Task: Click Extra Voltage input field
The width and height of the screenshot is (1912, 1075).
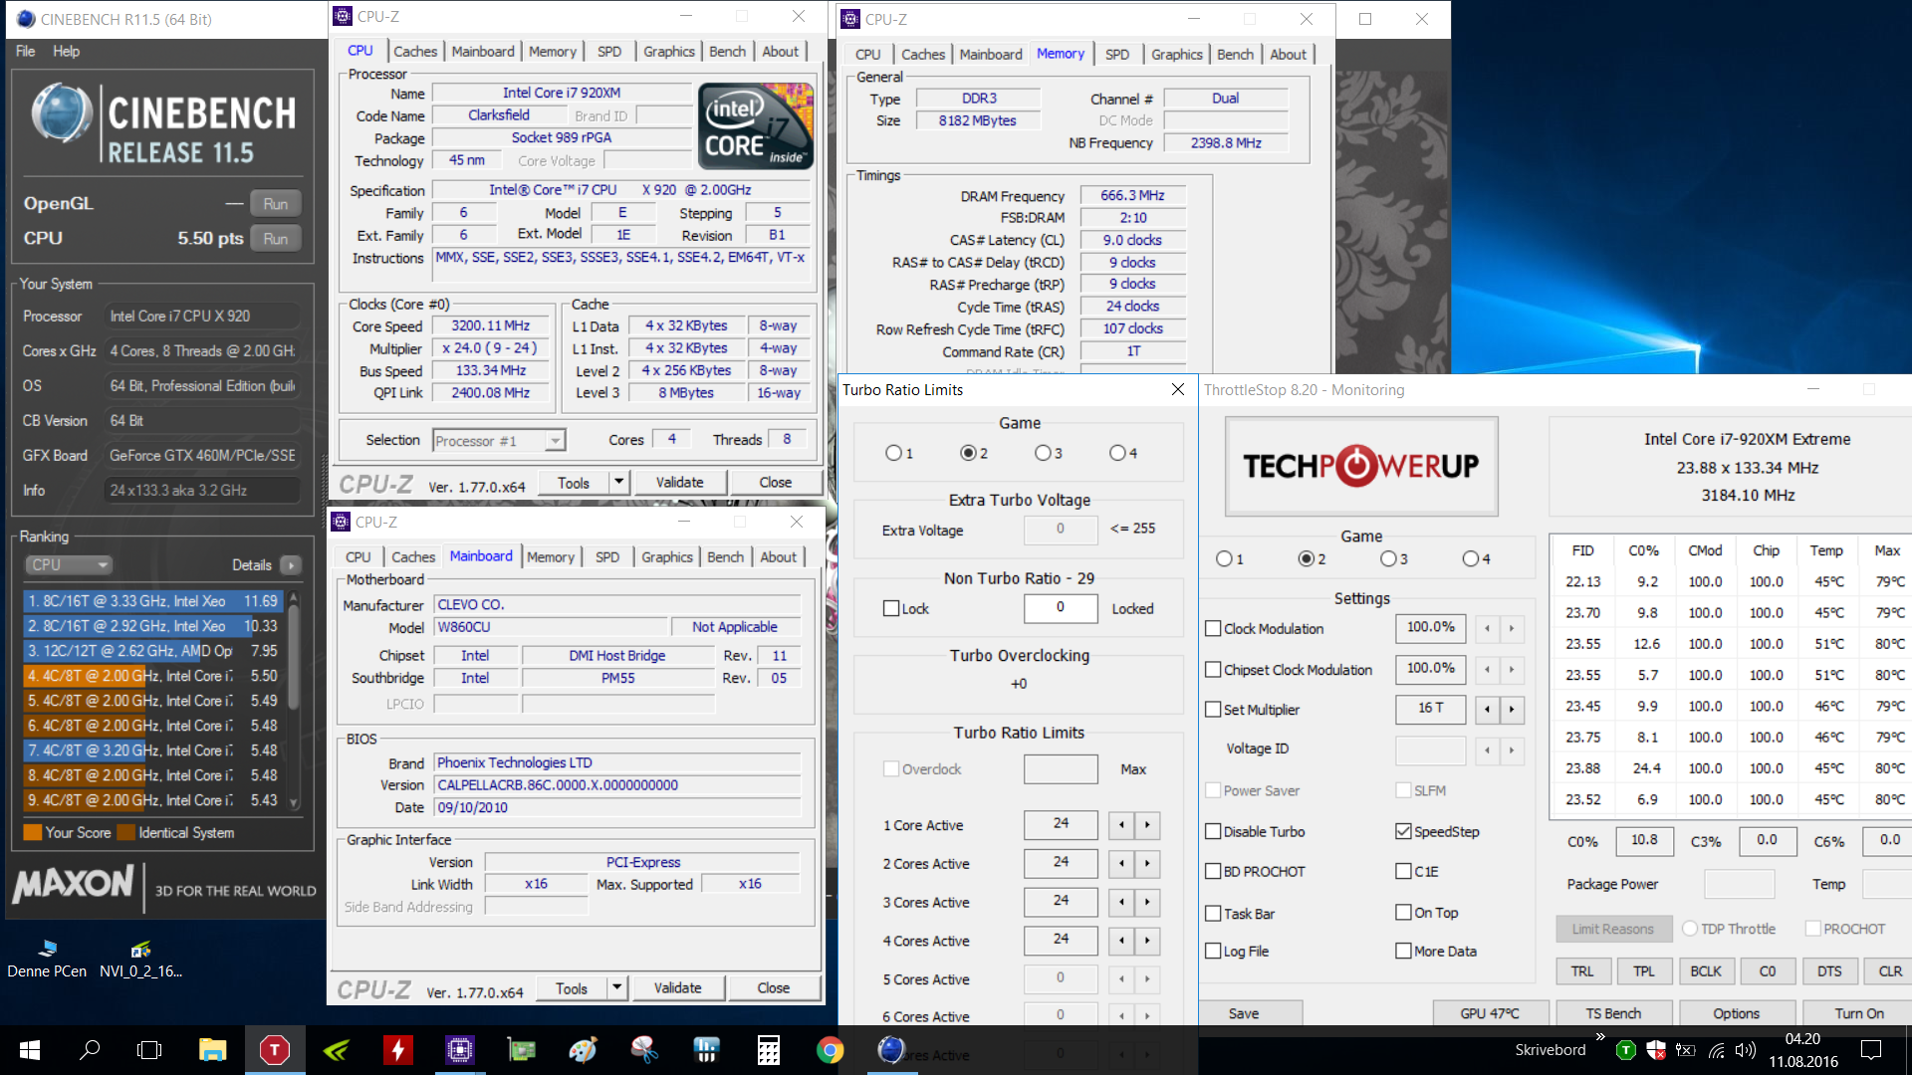Action: pyautogui.click(x=1061, y=530)
